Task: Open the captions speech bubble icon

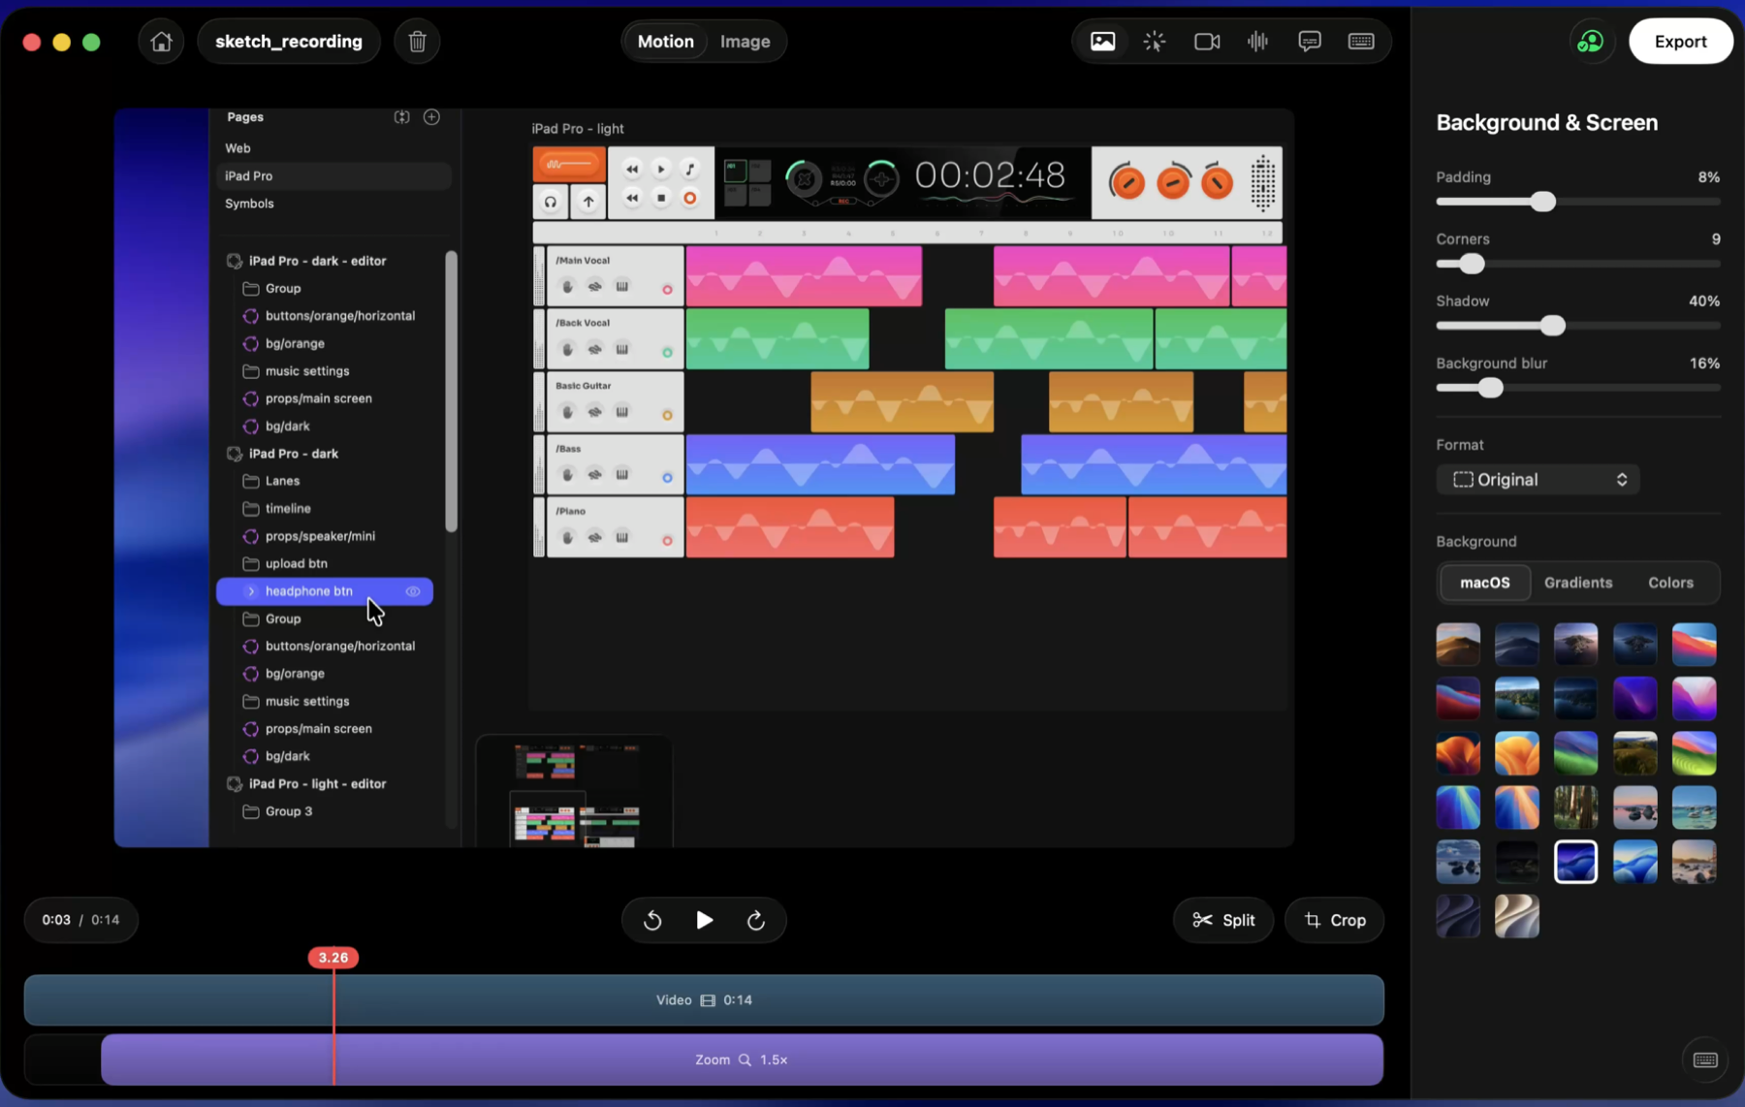Action: point(1309,42)
